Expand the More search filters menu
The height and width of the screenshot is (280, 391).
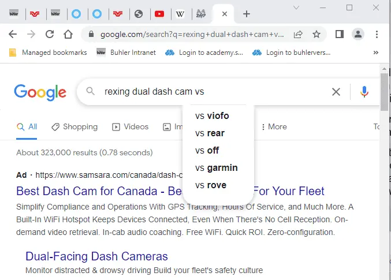(x=274, y=127)
